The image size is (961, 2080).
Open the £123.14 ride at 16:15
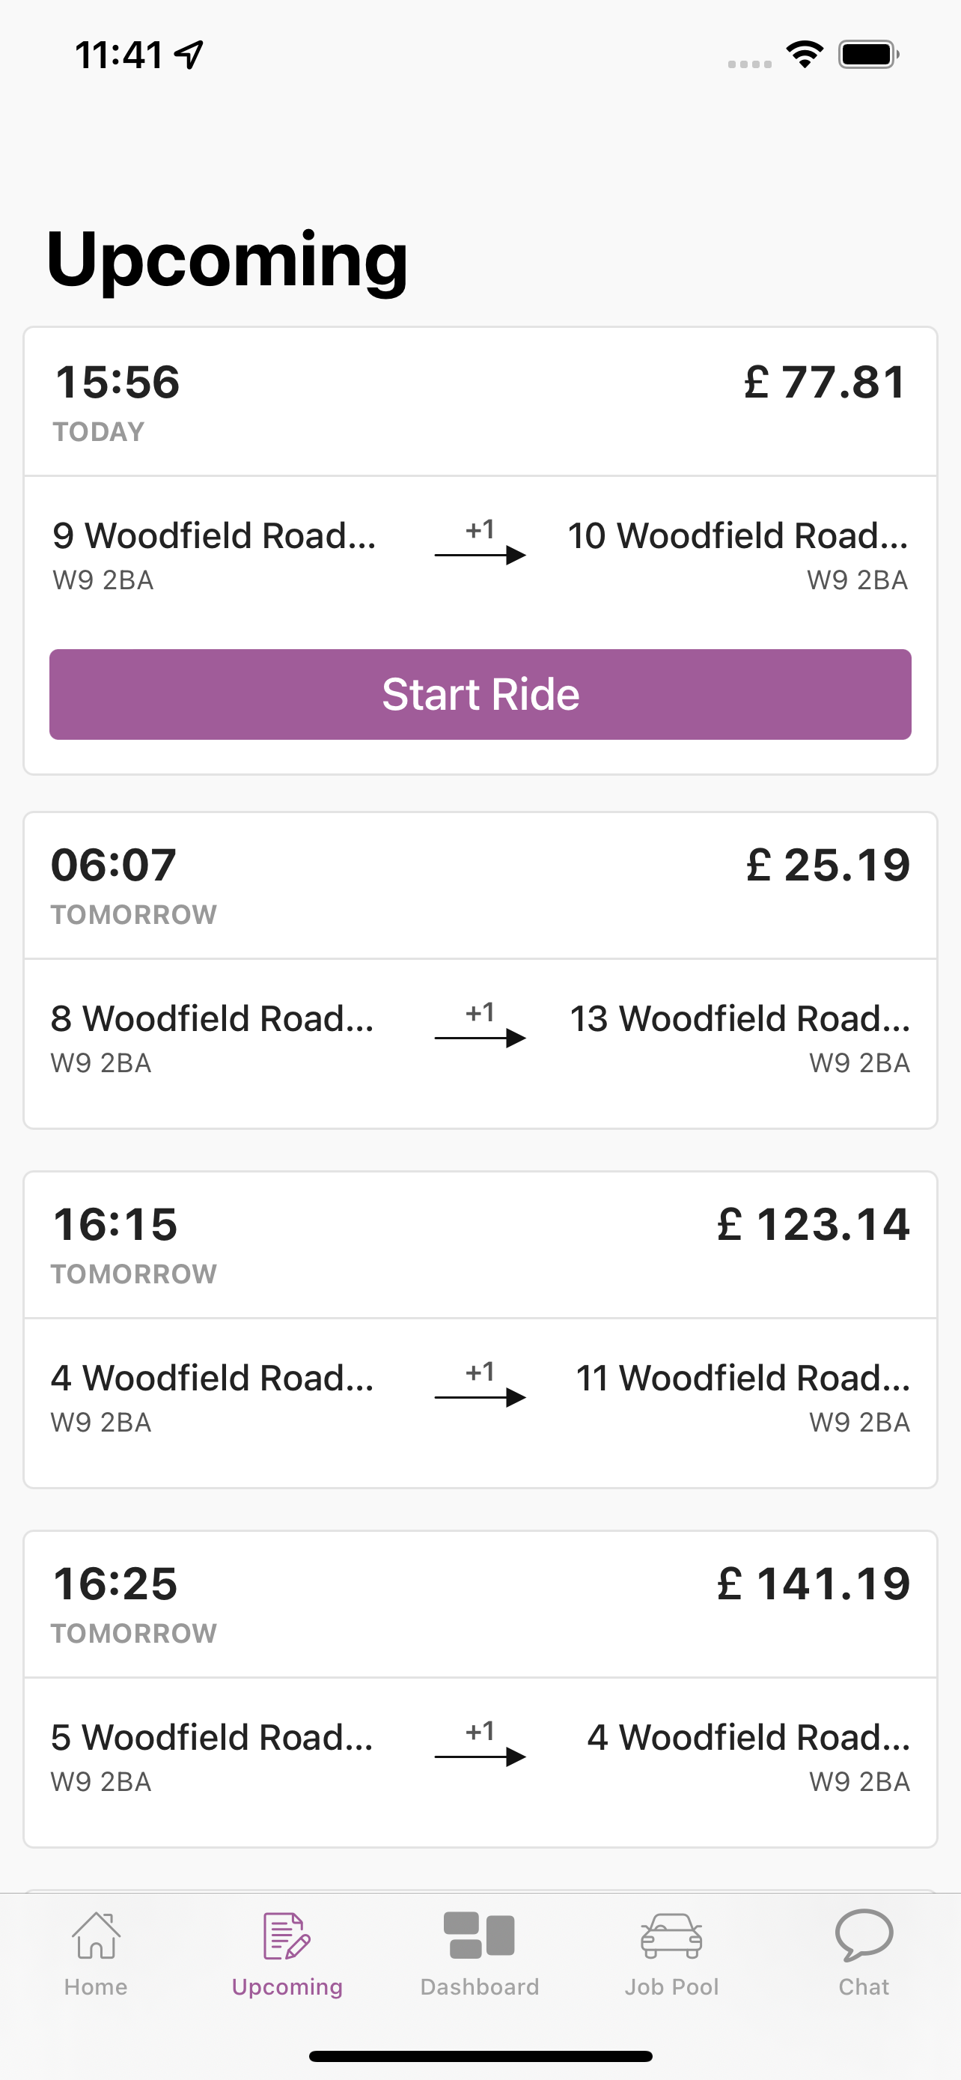(x=480, y=1329)
